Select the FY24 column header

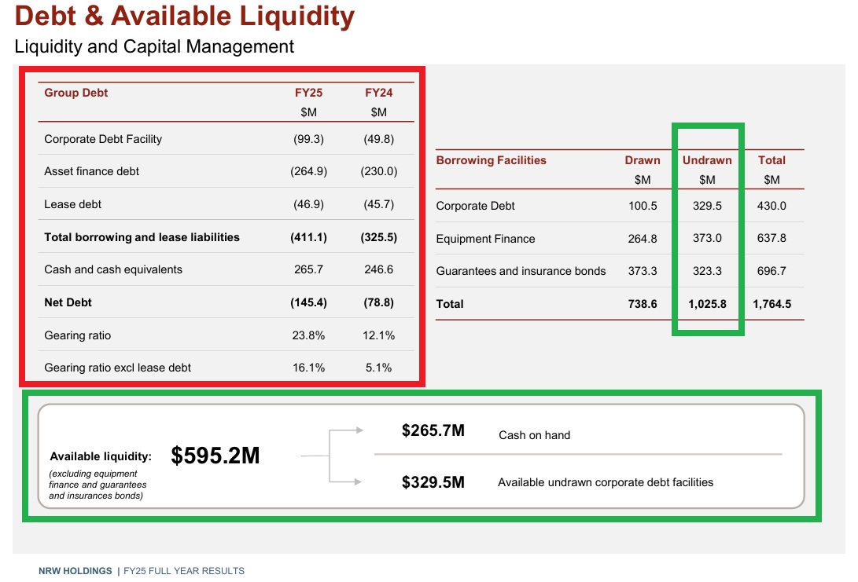pos(378,93)
